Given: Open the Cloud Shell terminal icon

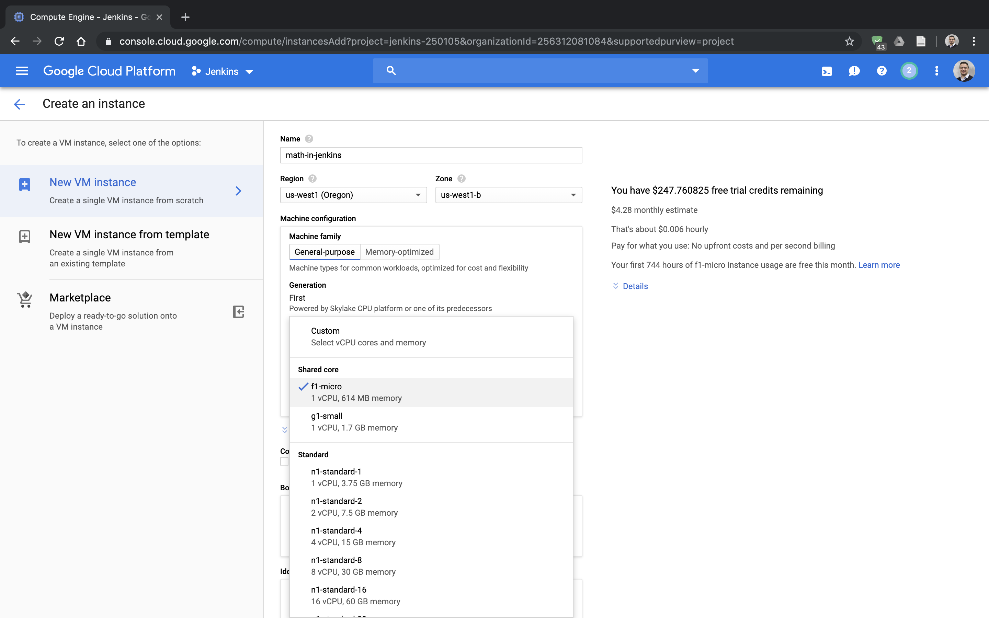Looking at the screenshot, I should (826, 71).
